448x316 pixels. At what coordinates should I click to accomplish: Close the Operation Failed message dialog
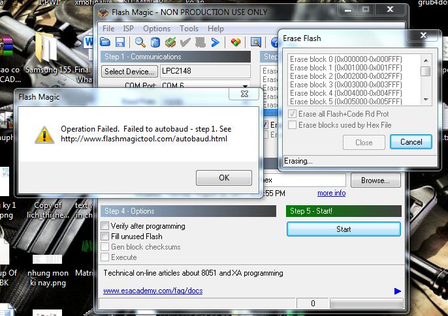coord(244,94)
